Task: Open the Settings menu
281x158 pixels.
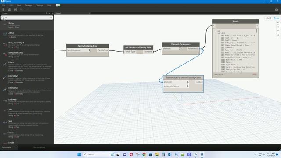Action: (x=40, y=5)
